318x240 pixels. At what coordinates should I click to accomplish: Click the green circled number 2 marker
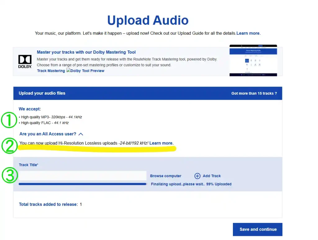(x=9, y=146)
